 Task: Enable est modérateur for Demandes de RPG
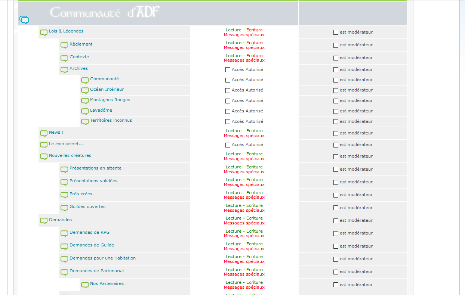[x=336, y=233]
